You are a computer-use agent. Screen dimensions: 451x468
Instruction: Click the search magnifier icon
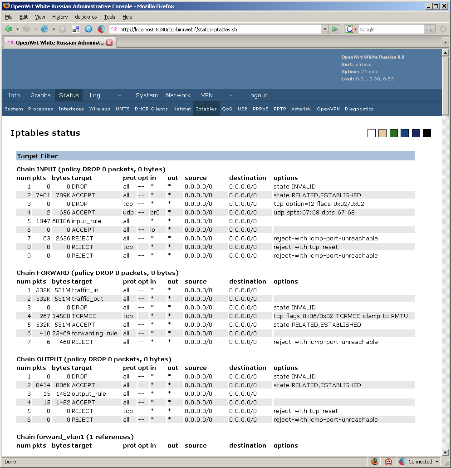tap(429, 29)
